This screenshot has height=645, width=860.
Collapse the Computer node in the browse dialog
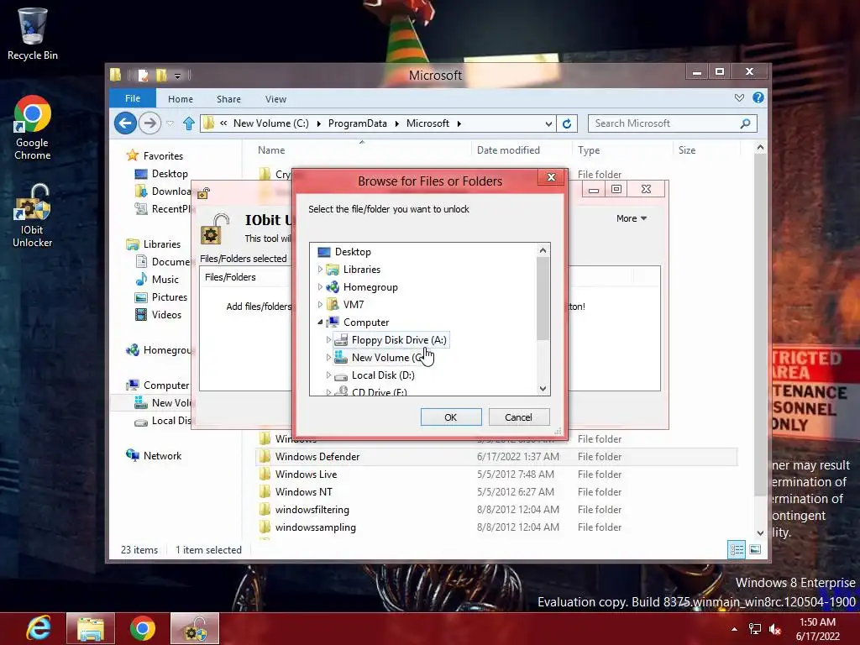(x=320, y=322)
